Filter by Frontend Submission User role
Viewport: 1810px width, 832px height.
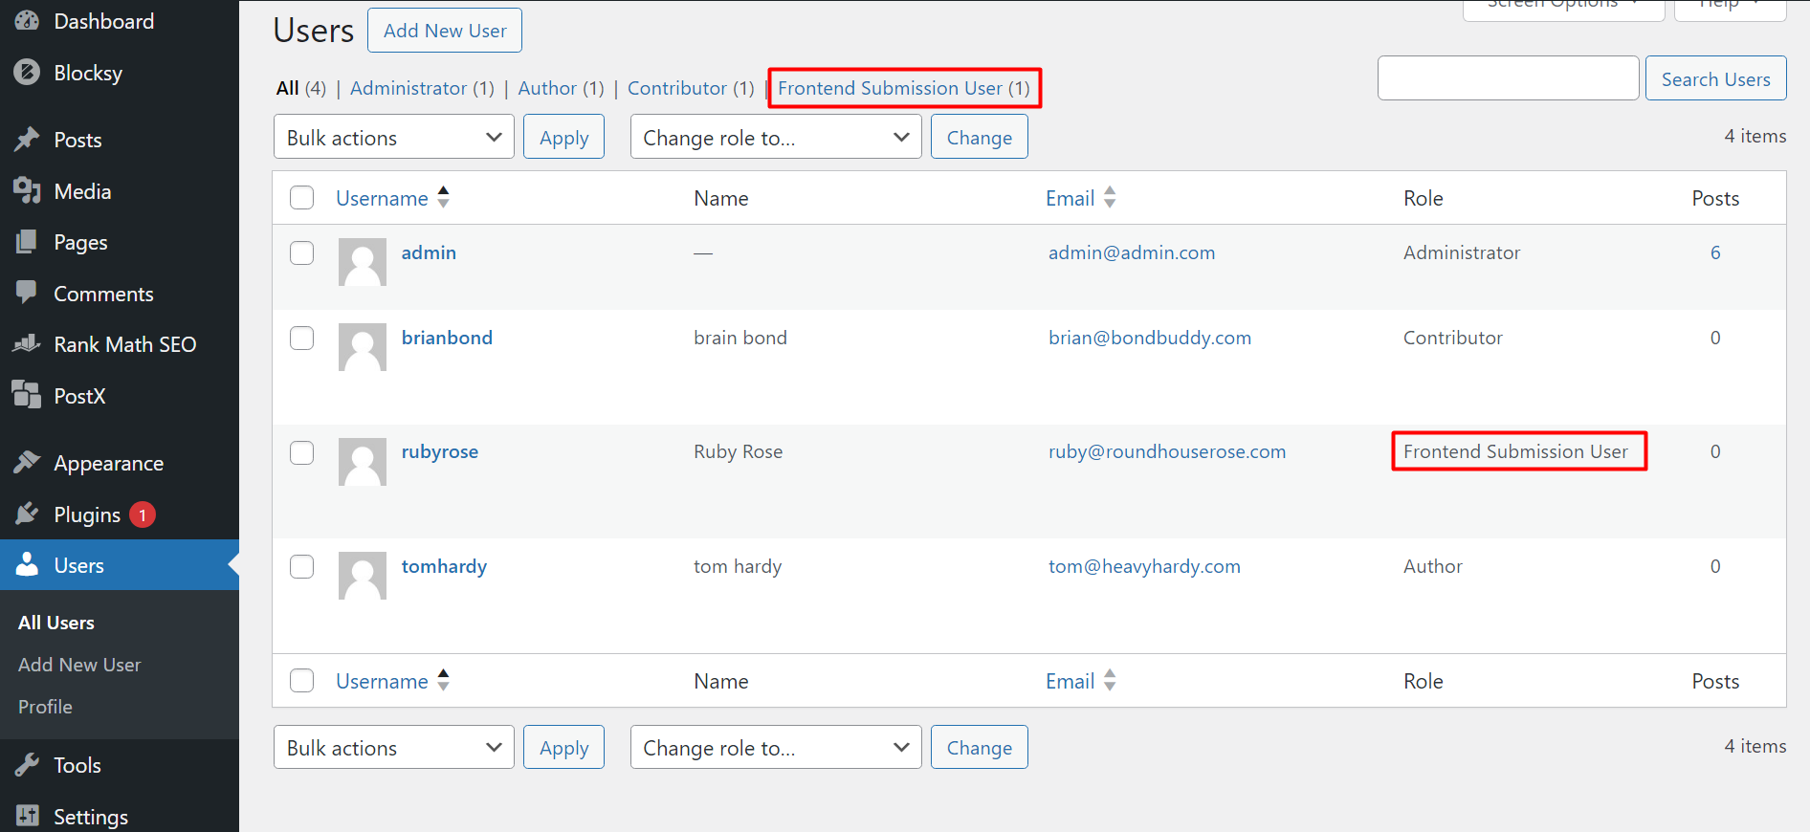[x=903, y=88]
